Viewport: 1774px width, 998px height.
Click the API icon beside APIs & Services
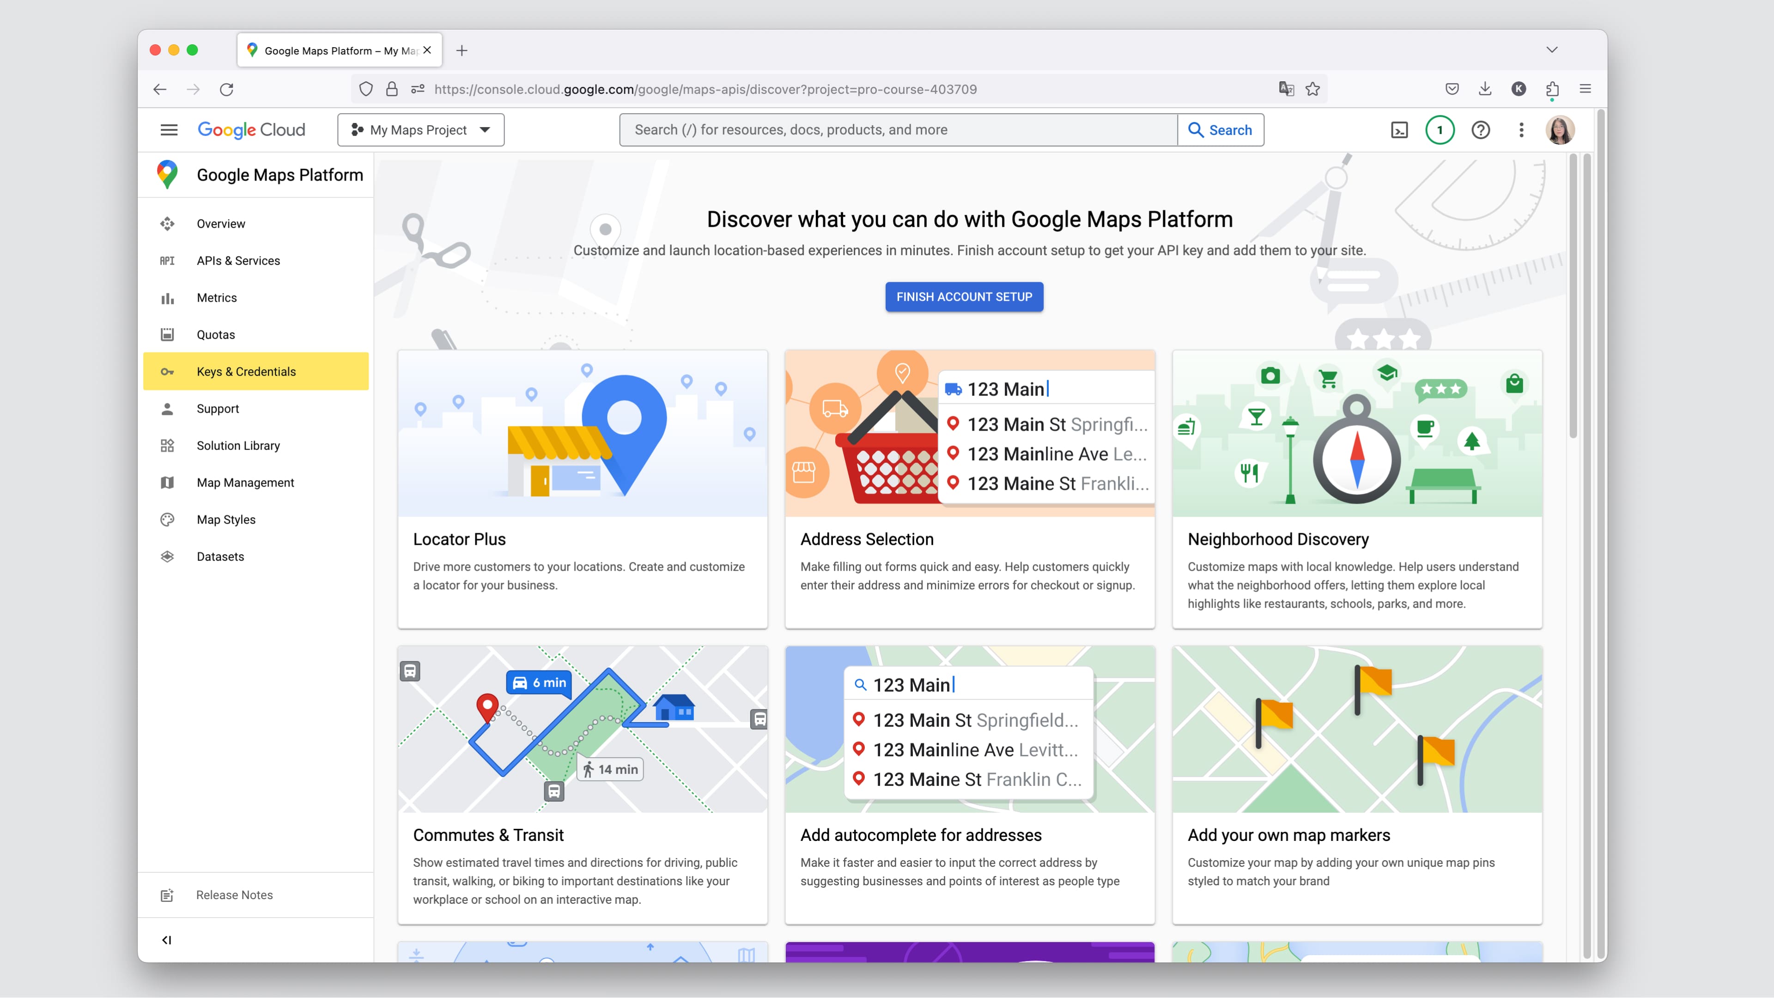coord(167,261)
